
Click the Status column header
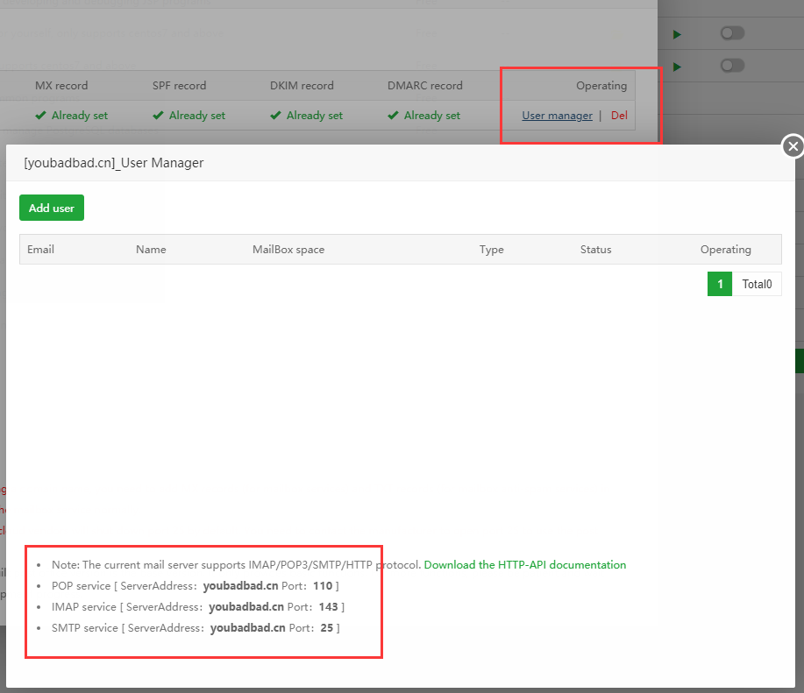click(x=595, y=250)
